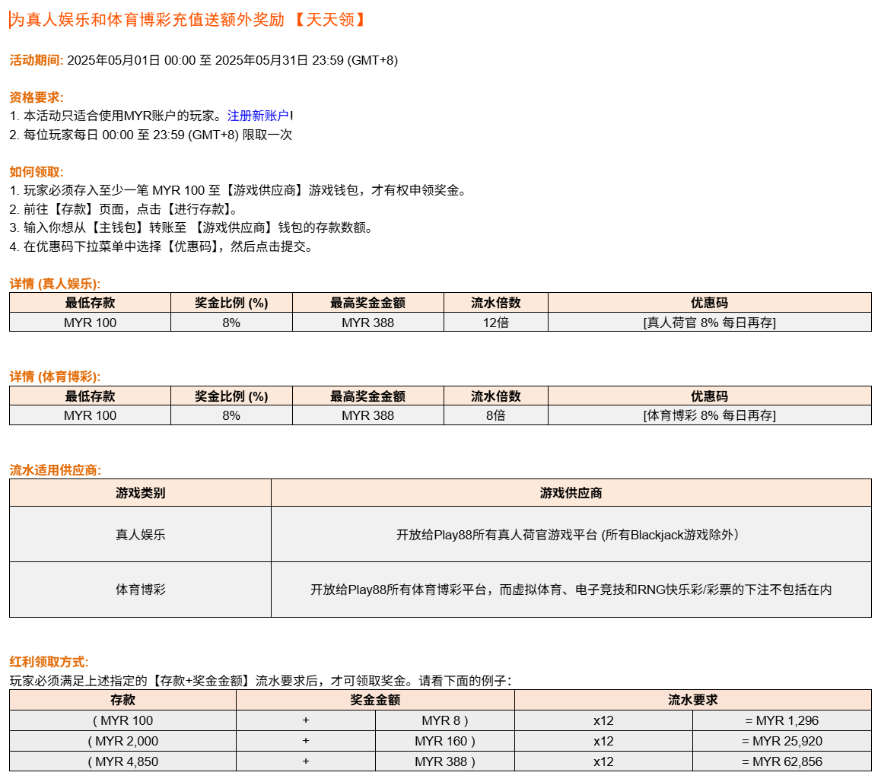Image resolution: width=881 pixels, height=782 pixels.
Task: Click the 红利领取方式 section heading
Action: tap(49, 662)
